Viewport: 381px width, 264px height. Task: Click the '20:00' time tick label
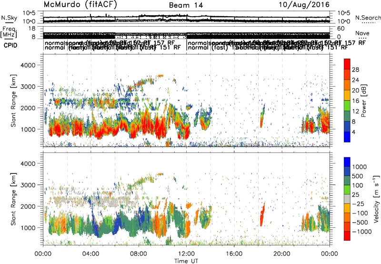[x=282, y=254]
